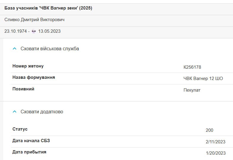Click the birth date 23.10.1974
Viewport: 233px width, 160px height.
(15, 31)
